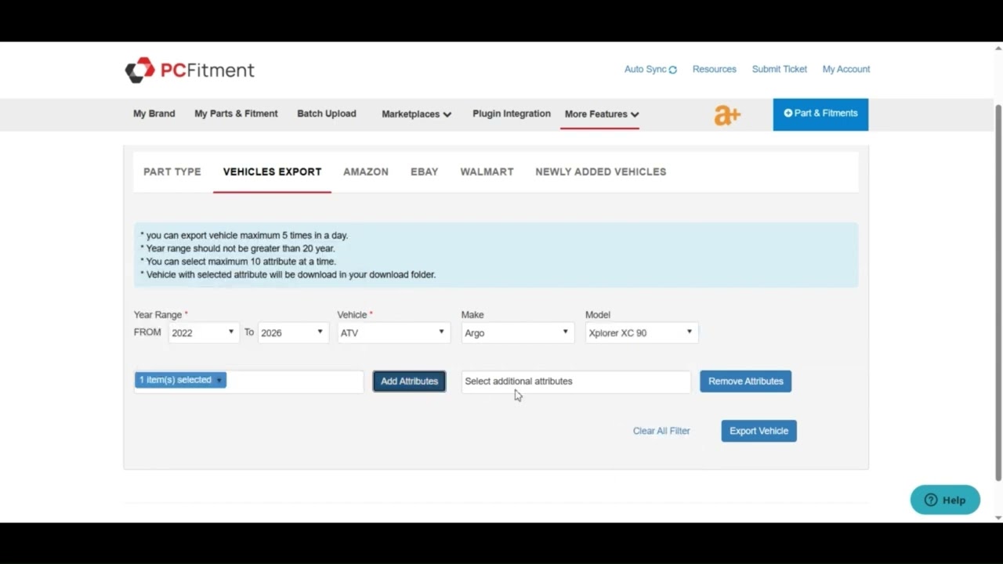Open the Help chat widget

pos(945,500)
